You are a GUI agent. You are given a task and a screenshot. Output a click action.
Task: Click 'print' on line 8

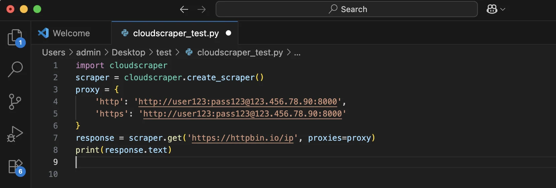click(88, 150)
